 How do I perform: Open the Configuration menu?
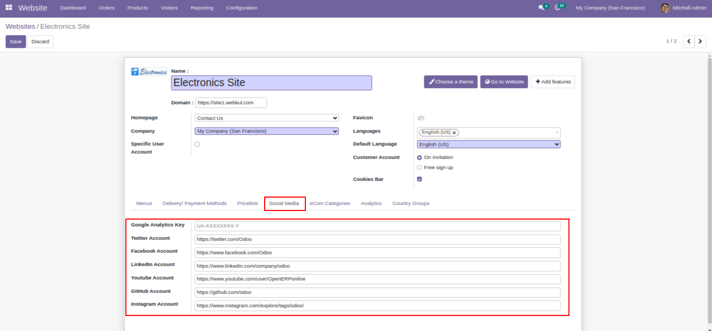[x=242, y=8]
